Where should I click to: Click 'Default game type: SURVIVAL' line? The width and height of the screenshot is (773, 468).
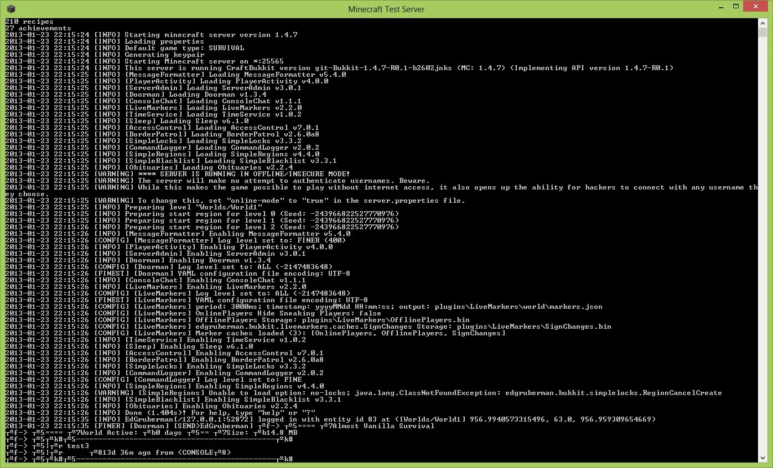(125, 48)
